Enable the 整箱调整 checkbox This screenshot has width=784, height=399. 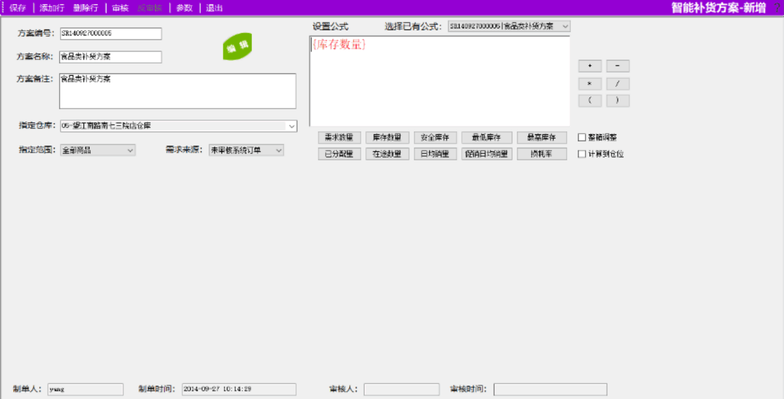coord(581,138)
